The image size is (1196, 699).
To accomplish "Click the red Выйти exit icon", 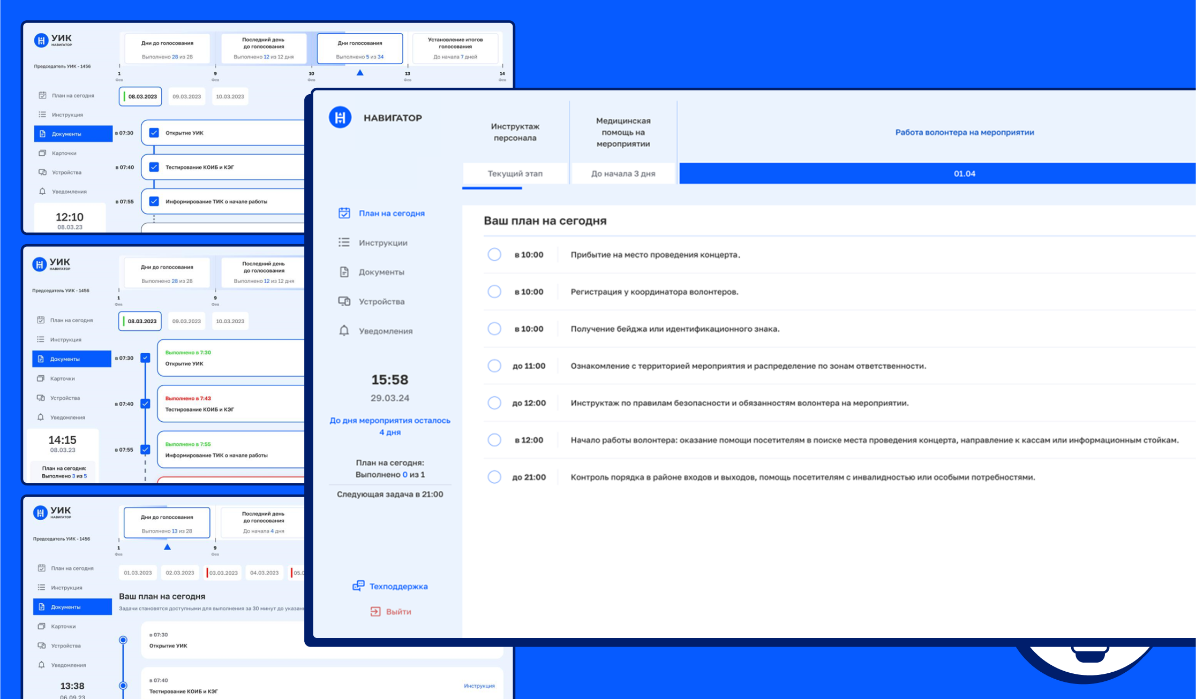I will (375, 611).
